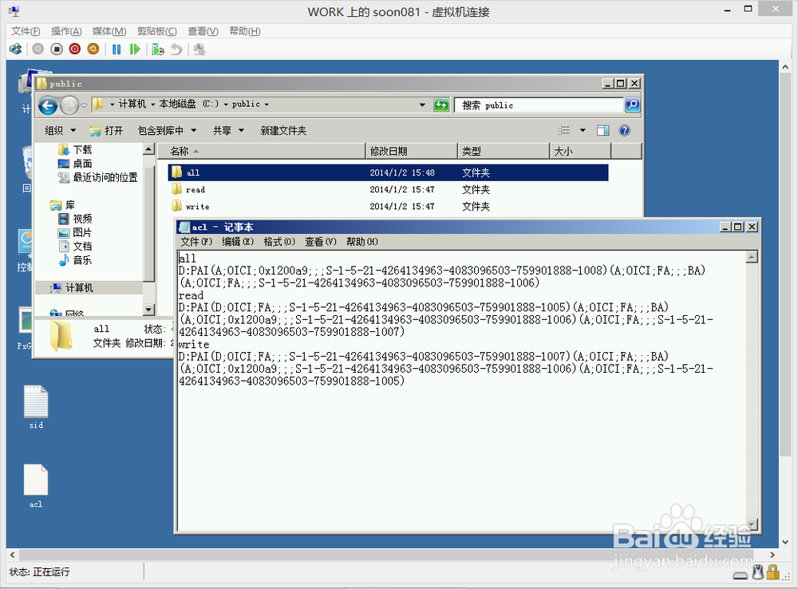Image resolution: width=798 pixels, height=589 pixels.
Task: Open the 操作(A) menu
Action: (66, 31)
